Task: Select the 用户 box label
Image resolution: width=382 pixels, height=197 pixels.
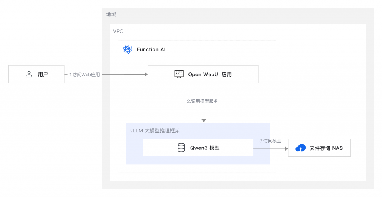Action: [x=43, y=74]
